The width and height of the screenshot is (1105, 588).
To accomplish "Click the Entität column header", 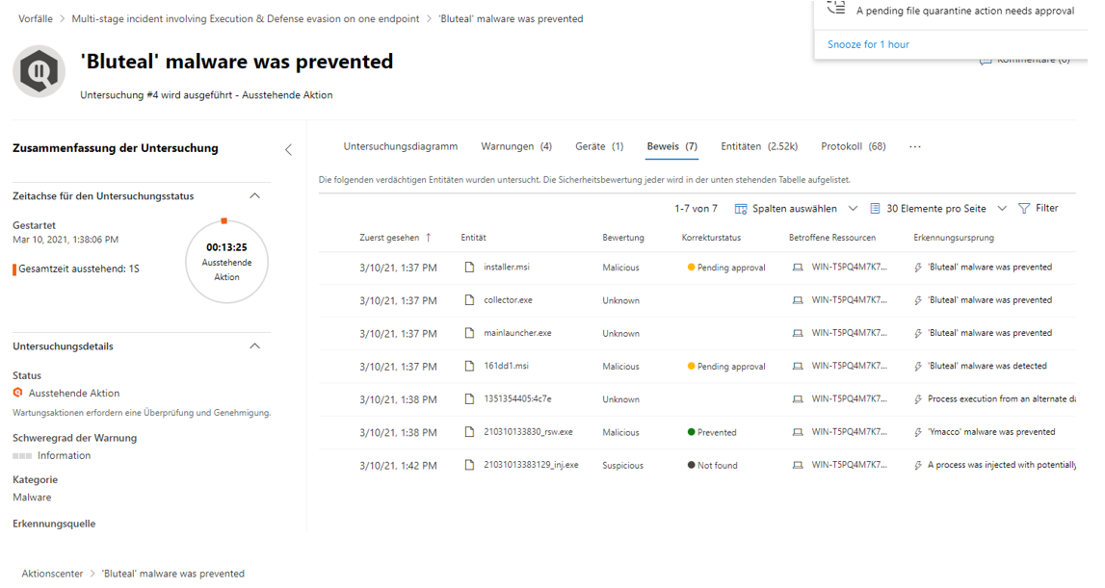I will (474, 238).
